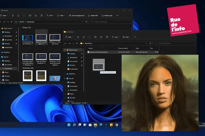Open address bar history dropdown in Downloads window

[x=82, y=22]
